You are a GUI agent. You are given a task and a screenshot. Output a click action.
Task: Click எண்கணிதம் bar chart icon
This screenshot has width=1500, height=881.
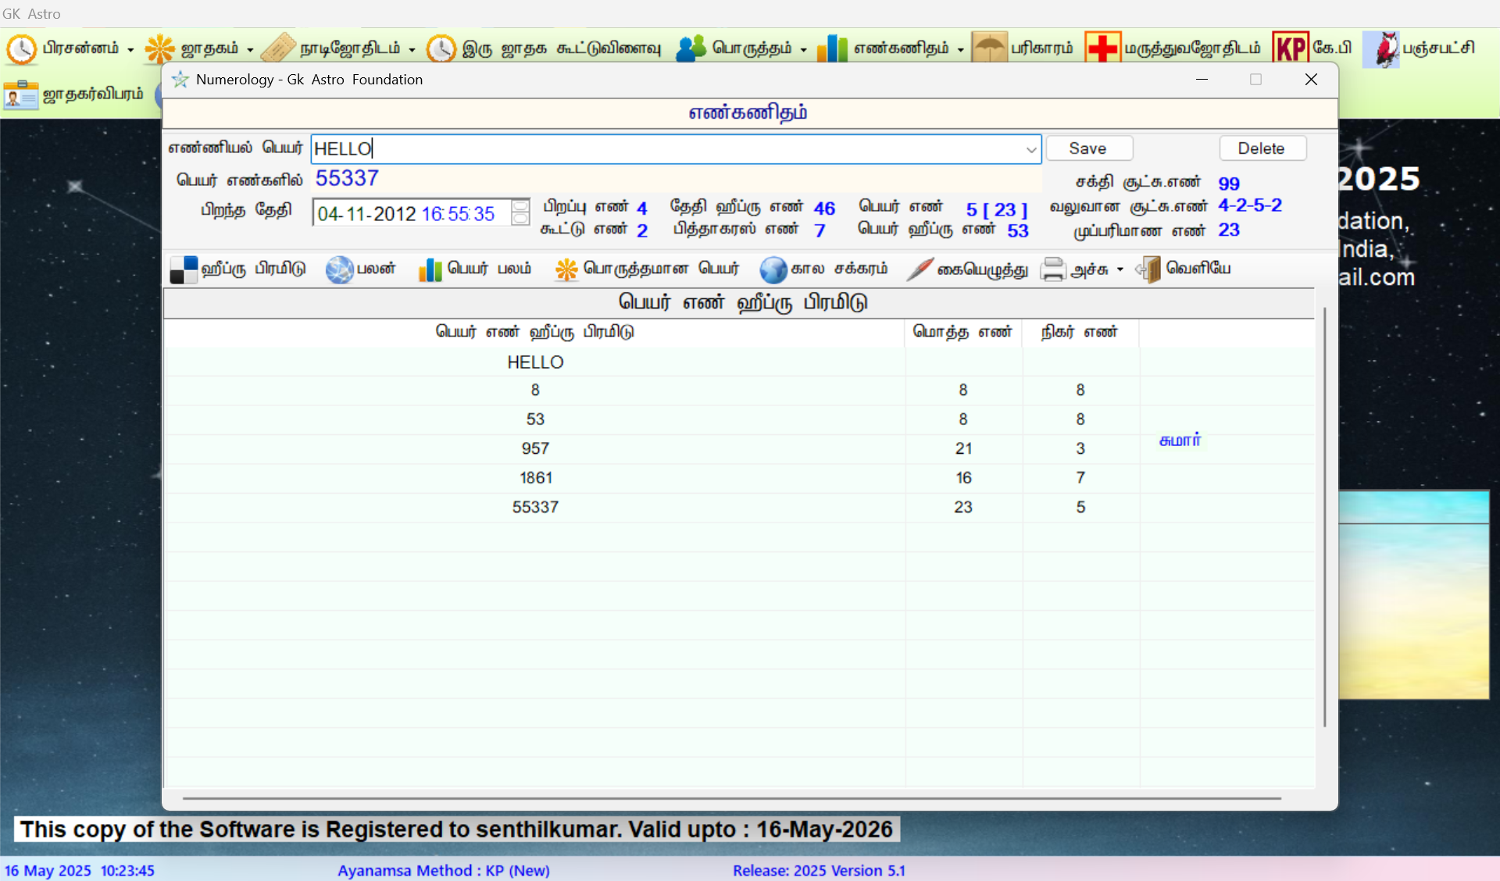pyautogui.click(x=832, y=49)
